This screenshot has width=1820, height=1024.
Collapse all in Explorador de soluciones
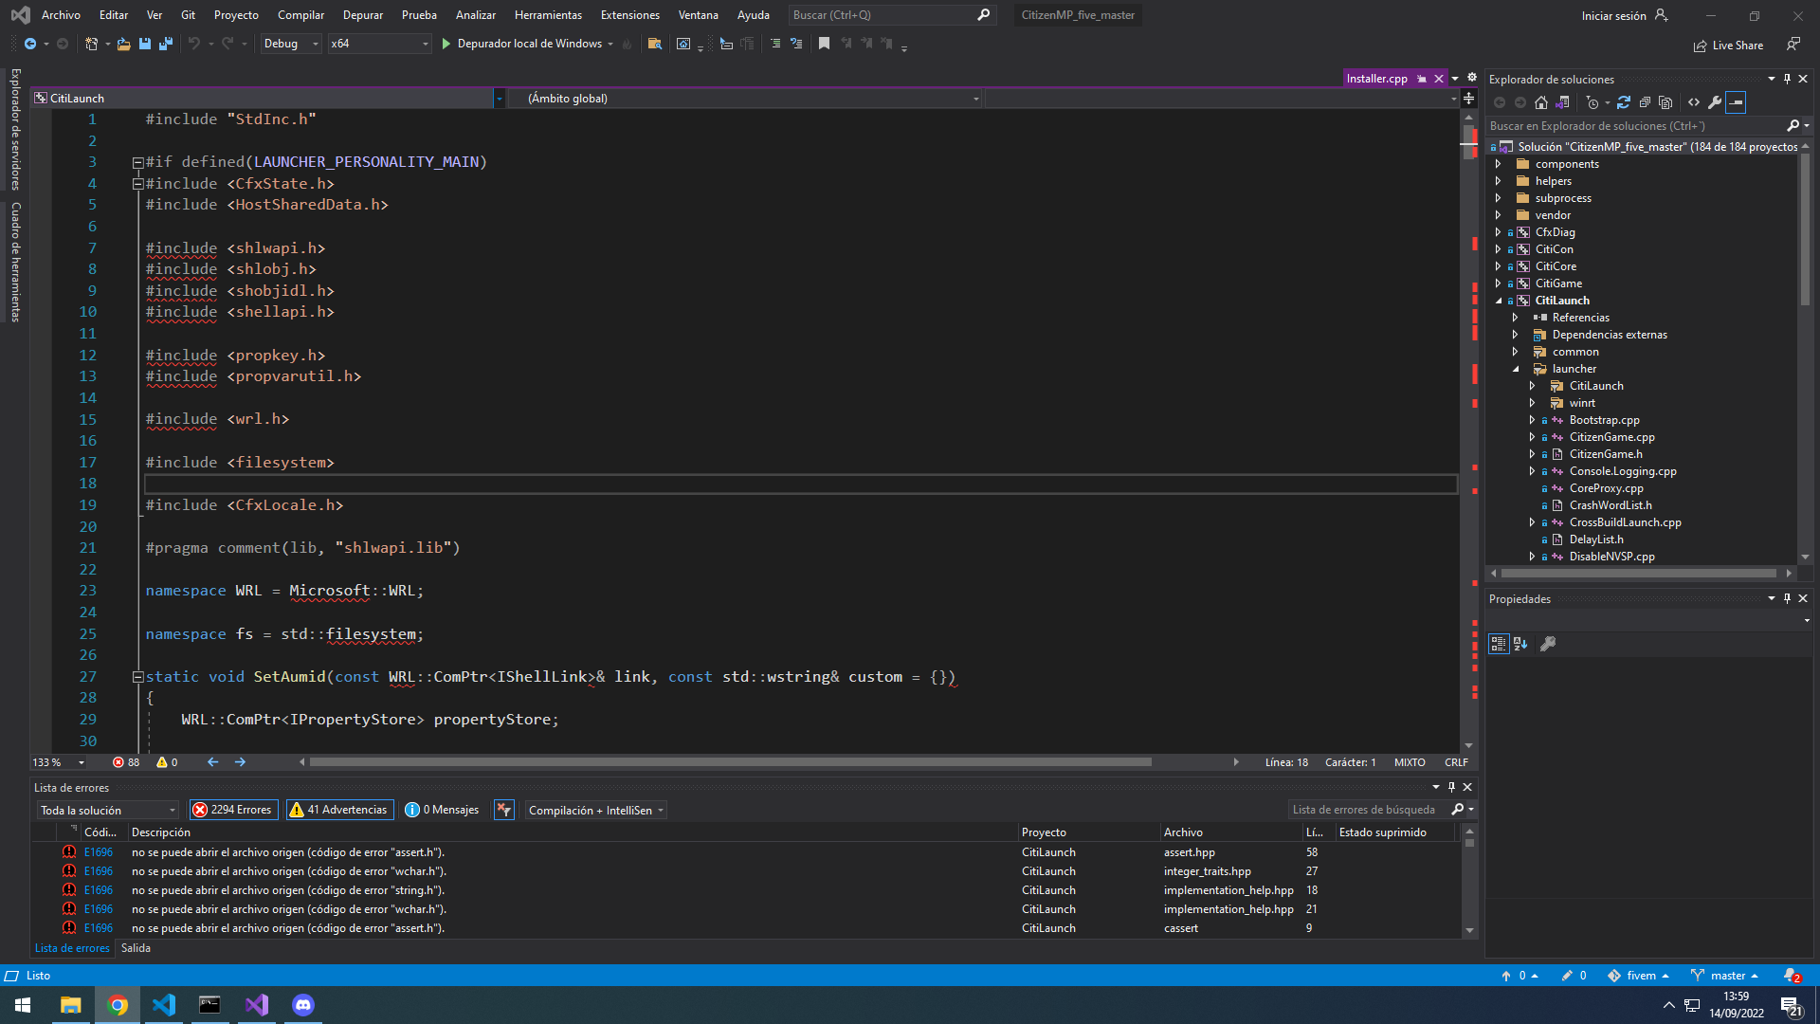tap(1645, 102)
